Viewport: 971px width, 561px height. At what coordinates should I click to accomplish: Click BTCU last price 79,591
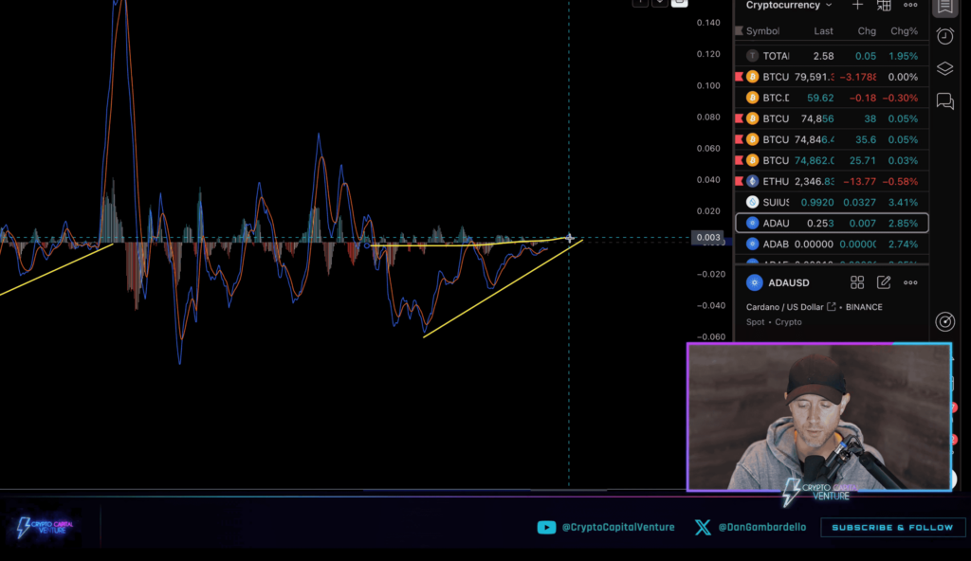[x=815, y=77]
